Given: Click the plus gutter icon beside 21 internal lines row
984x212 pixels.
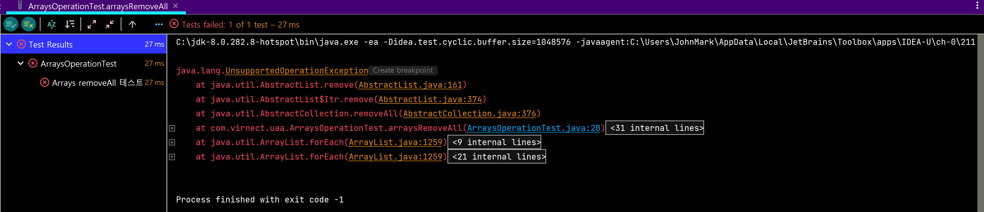Looking at the screenshot, I should pos(172,157).
